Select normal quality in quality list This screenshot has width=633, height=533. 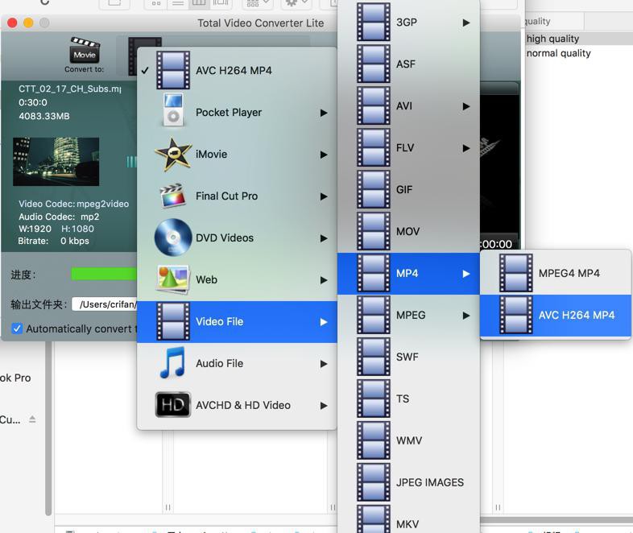click(x=559, y=53)
